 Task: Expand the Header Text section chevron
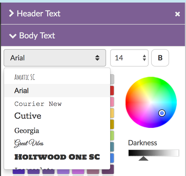pos(11,13)
